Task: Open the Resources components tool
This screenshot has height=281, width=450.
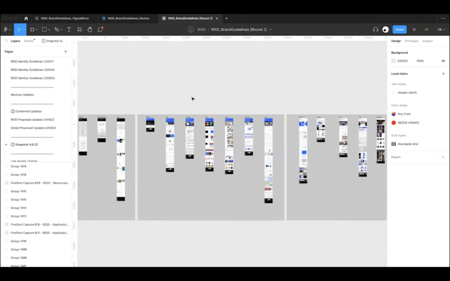Action: (80, 29)
